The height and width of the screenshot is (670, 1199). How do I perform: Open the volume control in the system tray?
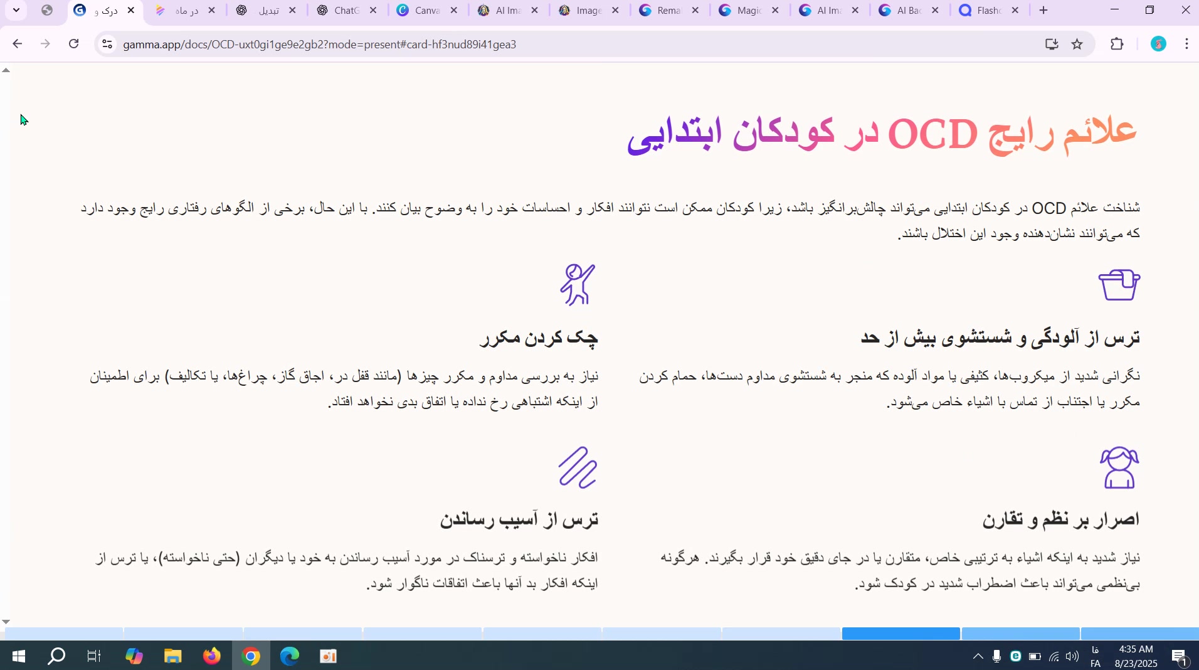click(1073, 657)
